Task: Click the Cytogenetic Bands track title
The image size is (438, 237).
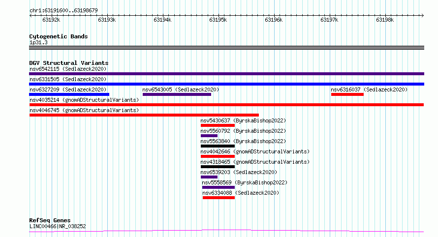Action: [59, 36]
